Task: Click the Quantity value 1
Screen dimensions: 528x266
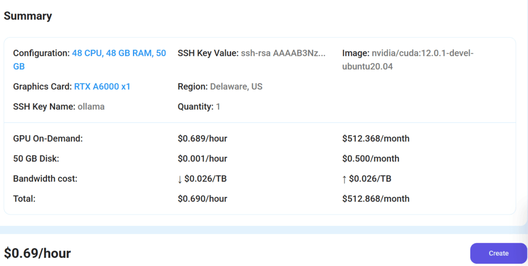Action: 218,107
